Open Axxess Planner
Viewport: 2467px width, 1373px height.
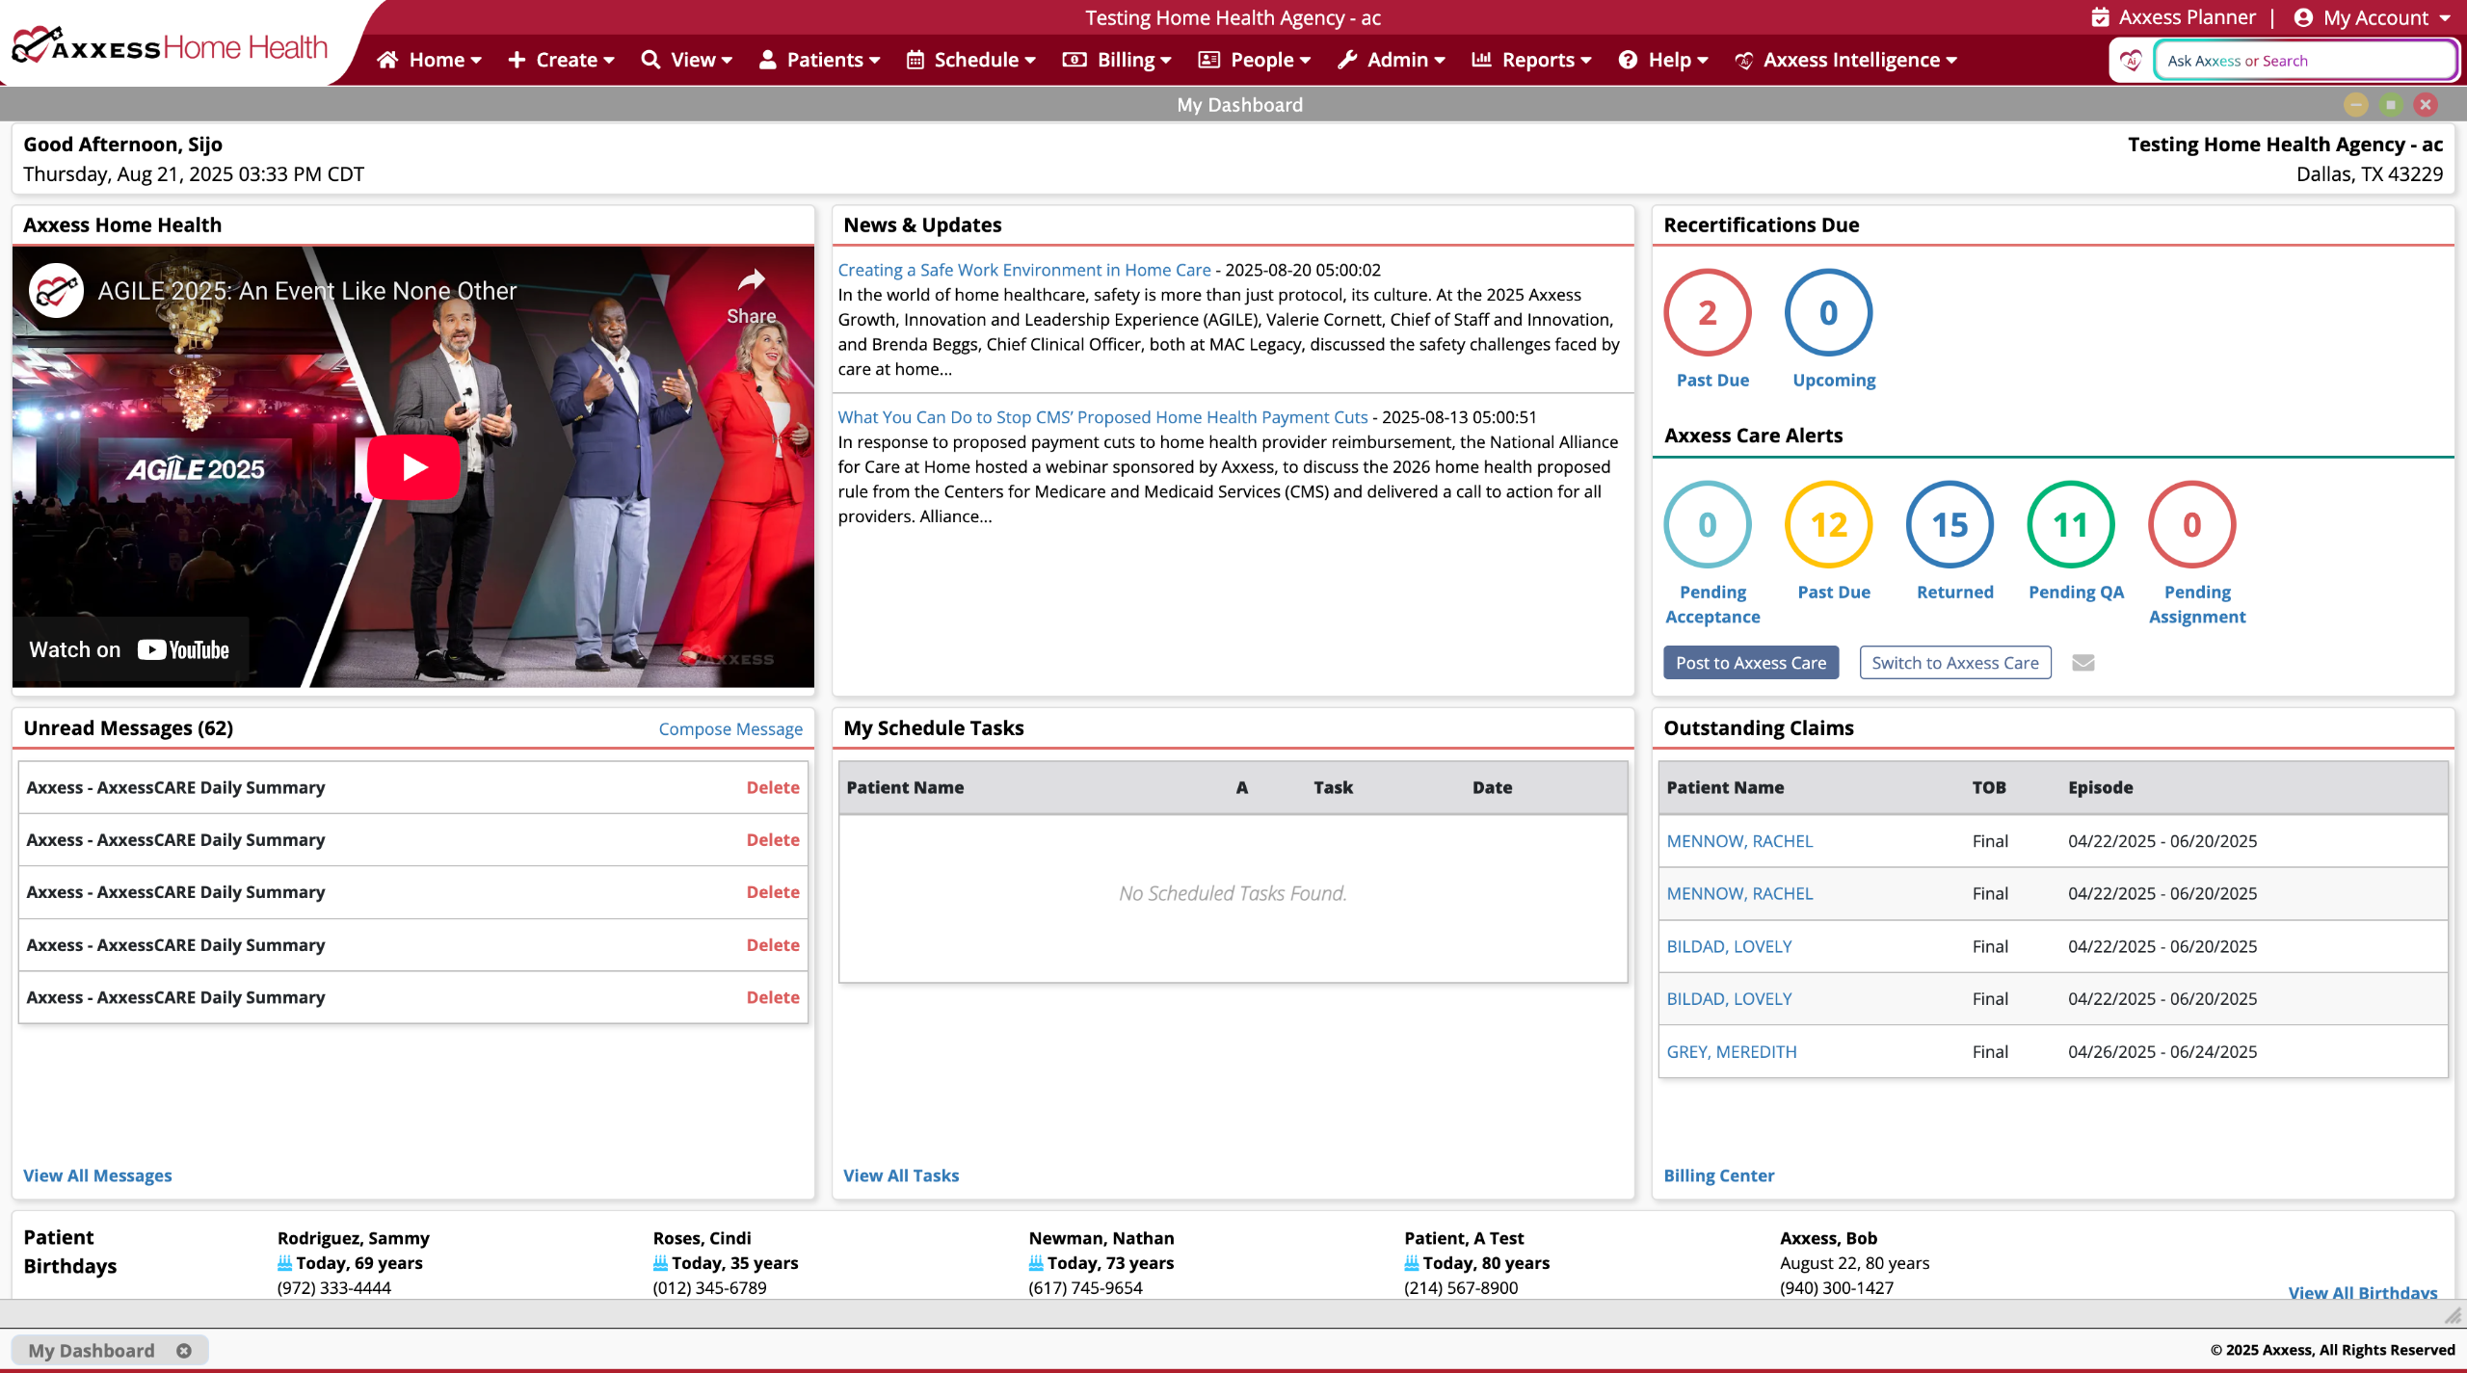tap(2174, 17)
